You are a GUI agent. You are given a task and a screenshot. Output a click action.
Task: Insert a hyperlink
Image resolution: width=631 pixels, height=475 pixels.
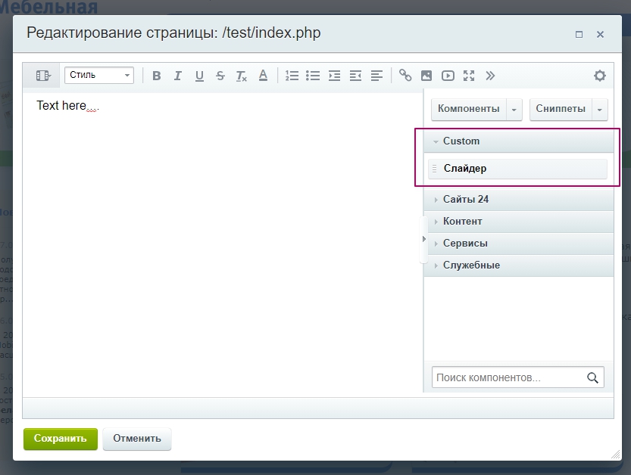[405, 76]
